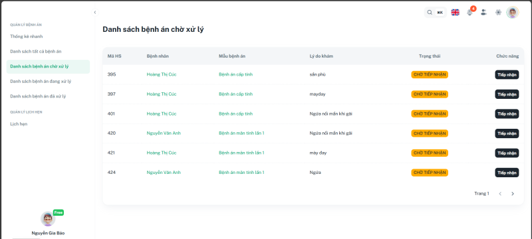Click Tiếp nhận for record 401

tap(507, 114)
